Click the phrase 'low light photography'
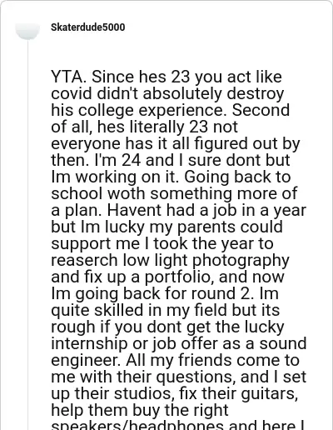The height and width of the screenshot is (430, 333). point(206,260)
